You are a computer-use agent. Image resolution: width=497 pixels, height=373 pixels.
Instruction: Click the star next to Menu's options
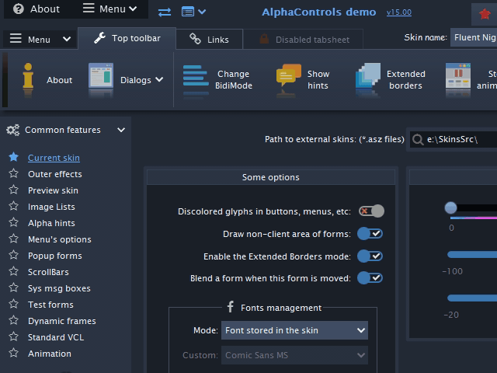pyautogui.click(x=14, y=239)
